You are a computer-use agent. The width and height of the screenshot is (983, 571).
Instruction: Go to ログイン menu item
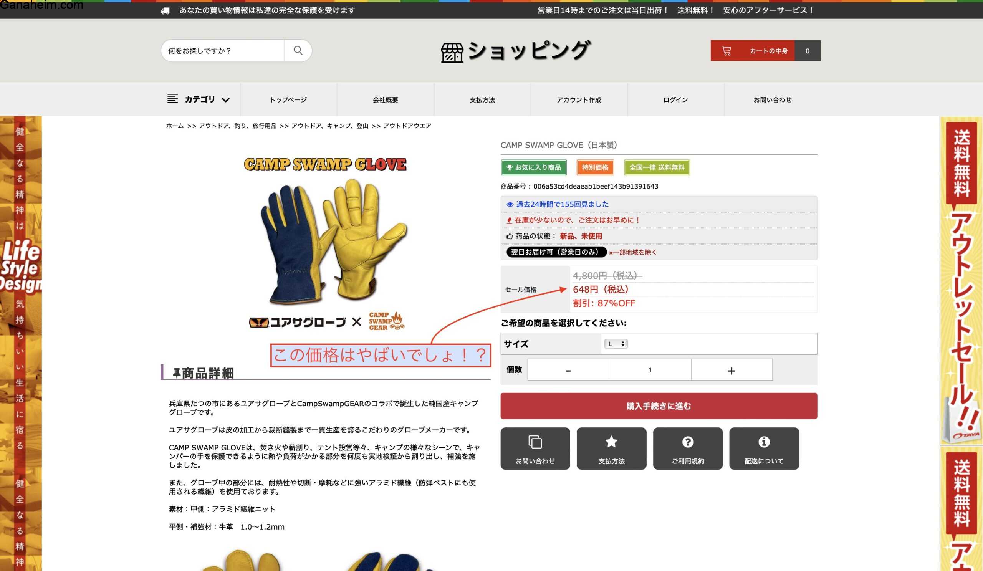tap(675, 100)
